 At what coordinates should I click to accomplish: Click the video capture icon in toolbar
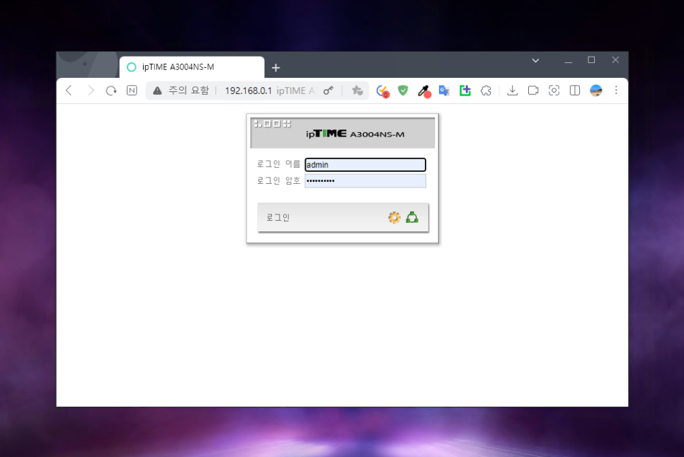coord(533,91)
